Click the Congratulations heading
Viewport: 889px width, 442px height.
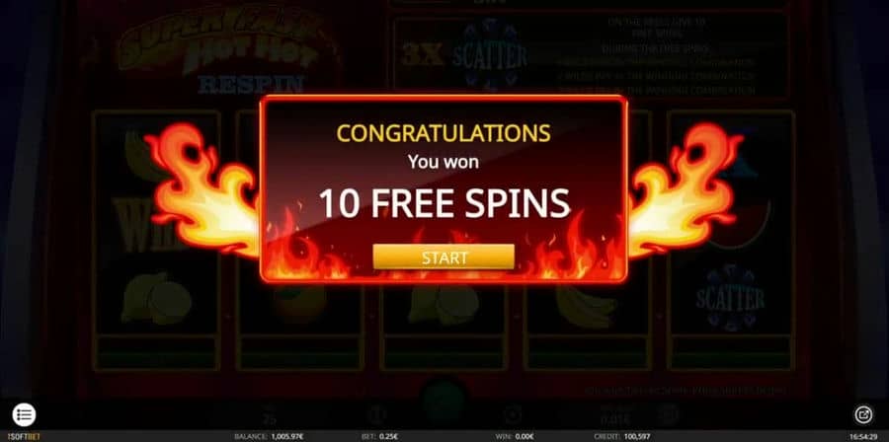point(444,133)
